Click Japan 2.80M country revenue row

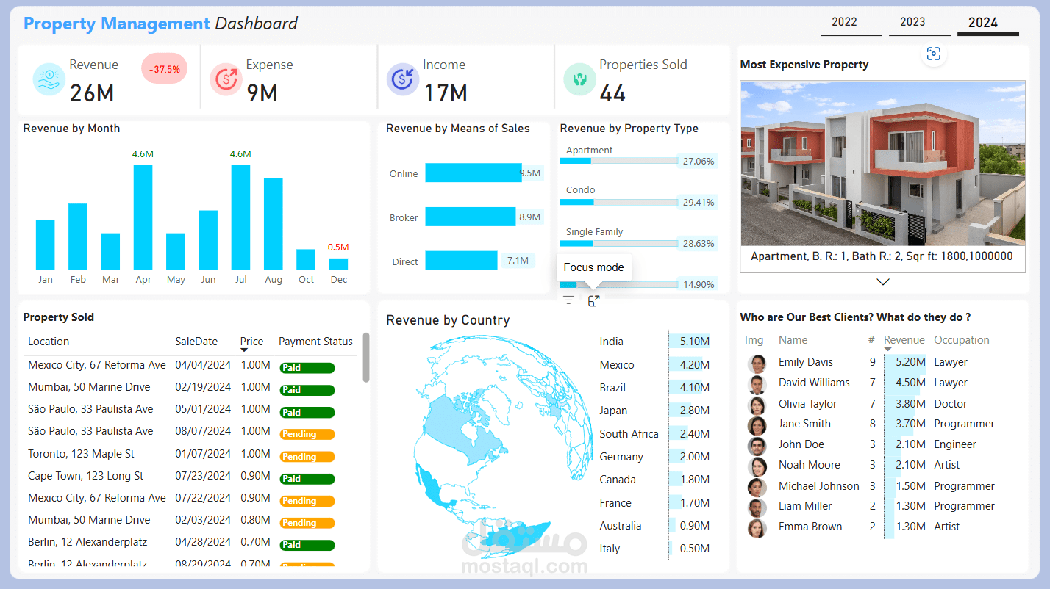[654, 411]
